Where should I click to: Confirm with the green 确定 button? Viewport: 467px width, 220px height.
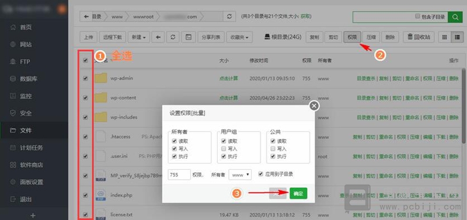(298, 193)
